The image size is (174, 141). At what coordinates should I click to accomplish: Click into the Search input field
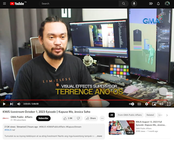pos(79,4)
